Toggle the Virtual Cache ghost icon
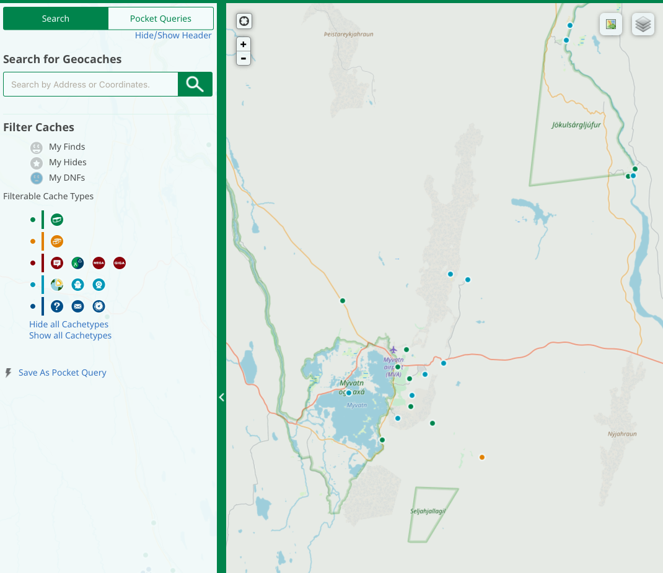Viewport: 663px width, 573px height. [x=78, y=285]
